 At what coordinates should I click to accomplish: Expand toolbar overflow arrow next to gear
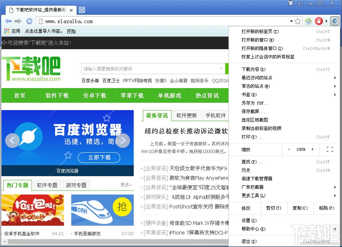tap(327, 21)
